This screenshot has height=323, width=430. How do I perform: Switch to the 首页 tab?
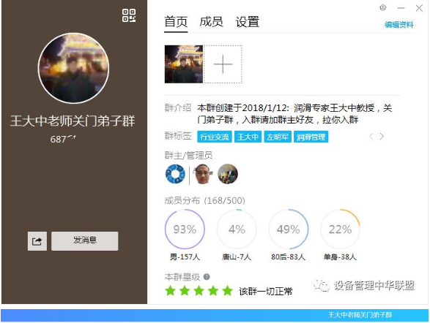[x=176, y=22]
